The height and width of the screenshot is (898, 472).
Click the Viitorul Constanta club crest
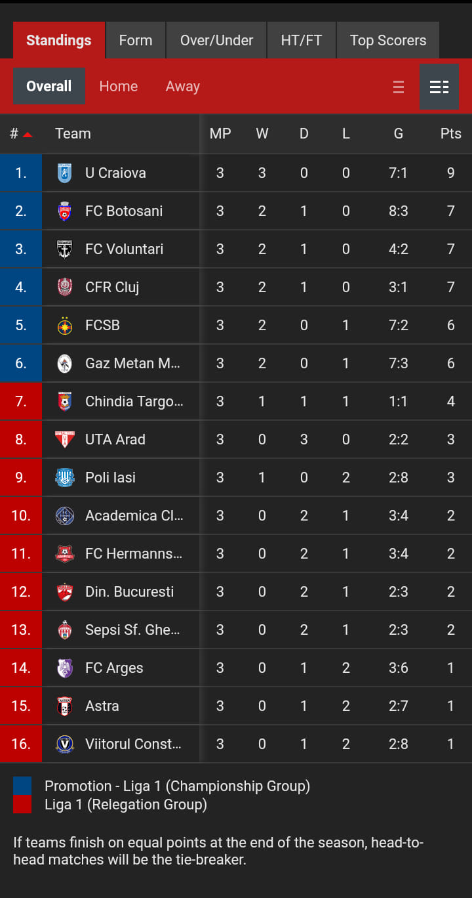pyautogui.click(x=64, y=744)
